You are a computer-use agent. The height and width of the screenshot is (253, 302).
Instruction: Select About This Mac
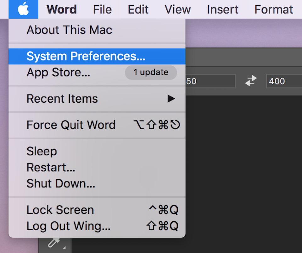[x=69, y=30]
